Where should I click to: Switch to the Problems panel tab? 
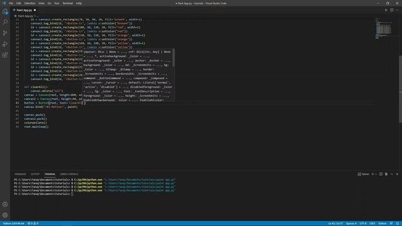pyautogui.click(x=20, y=174)
